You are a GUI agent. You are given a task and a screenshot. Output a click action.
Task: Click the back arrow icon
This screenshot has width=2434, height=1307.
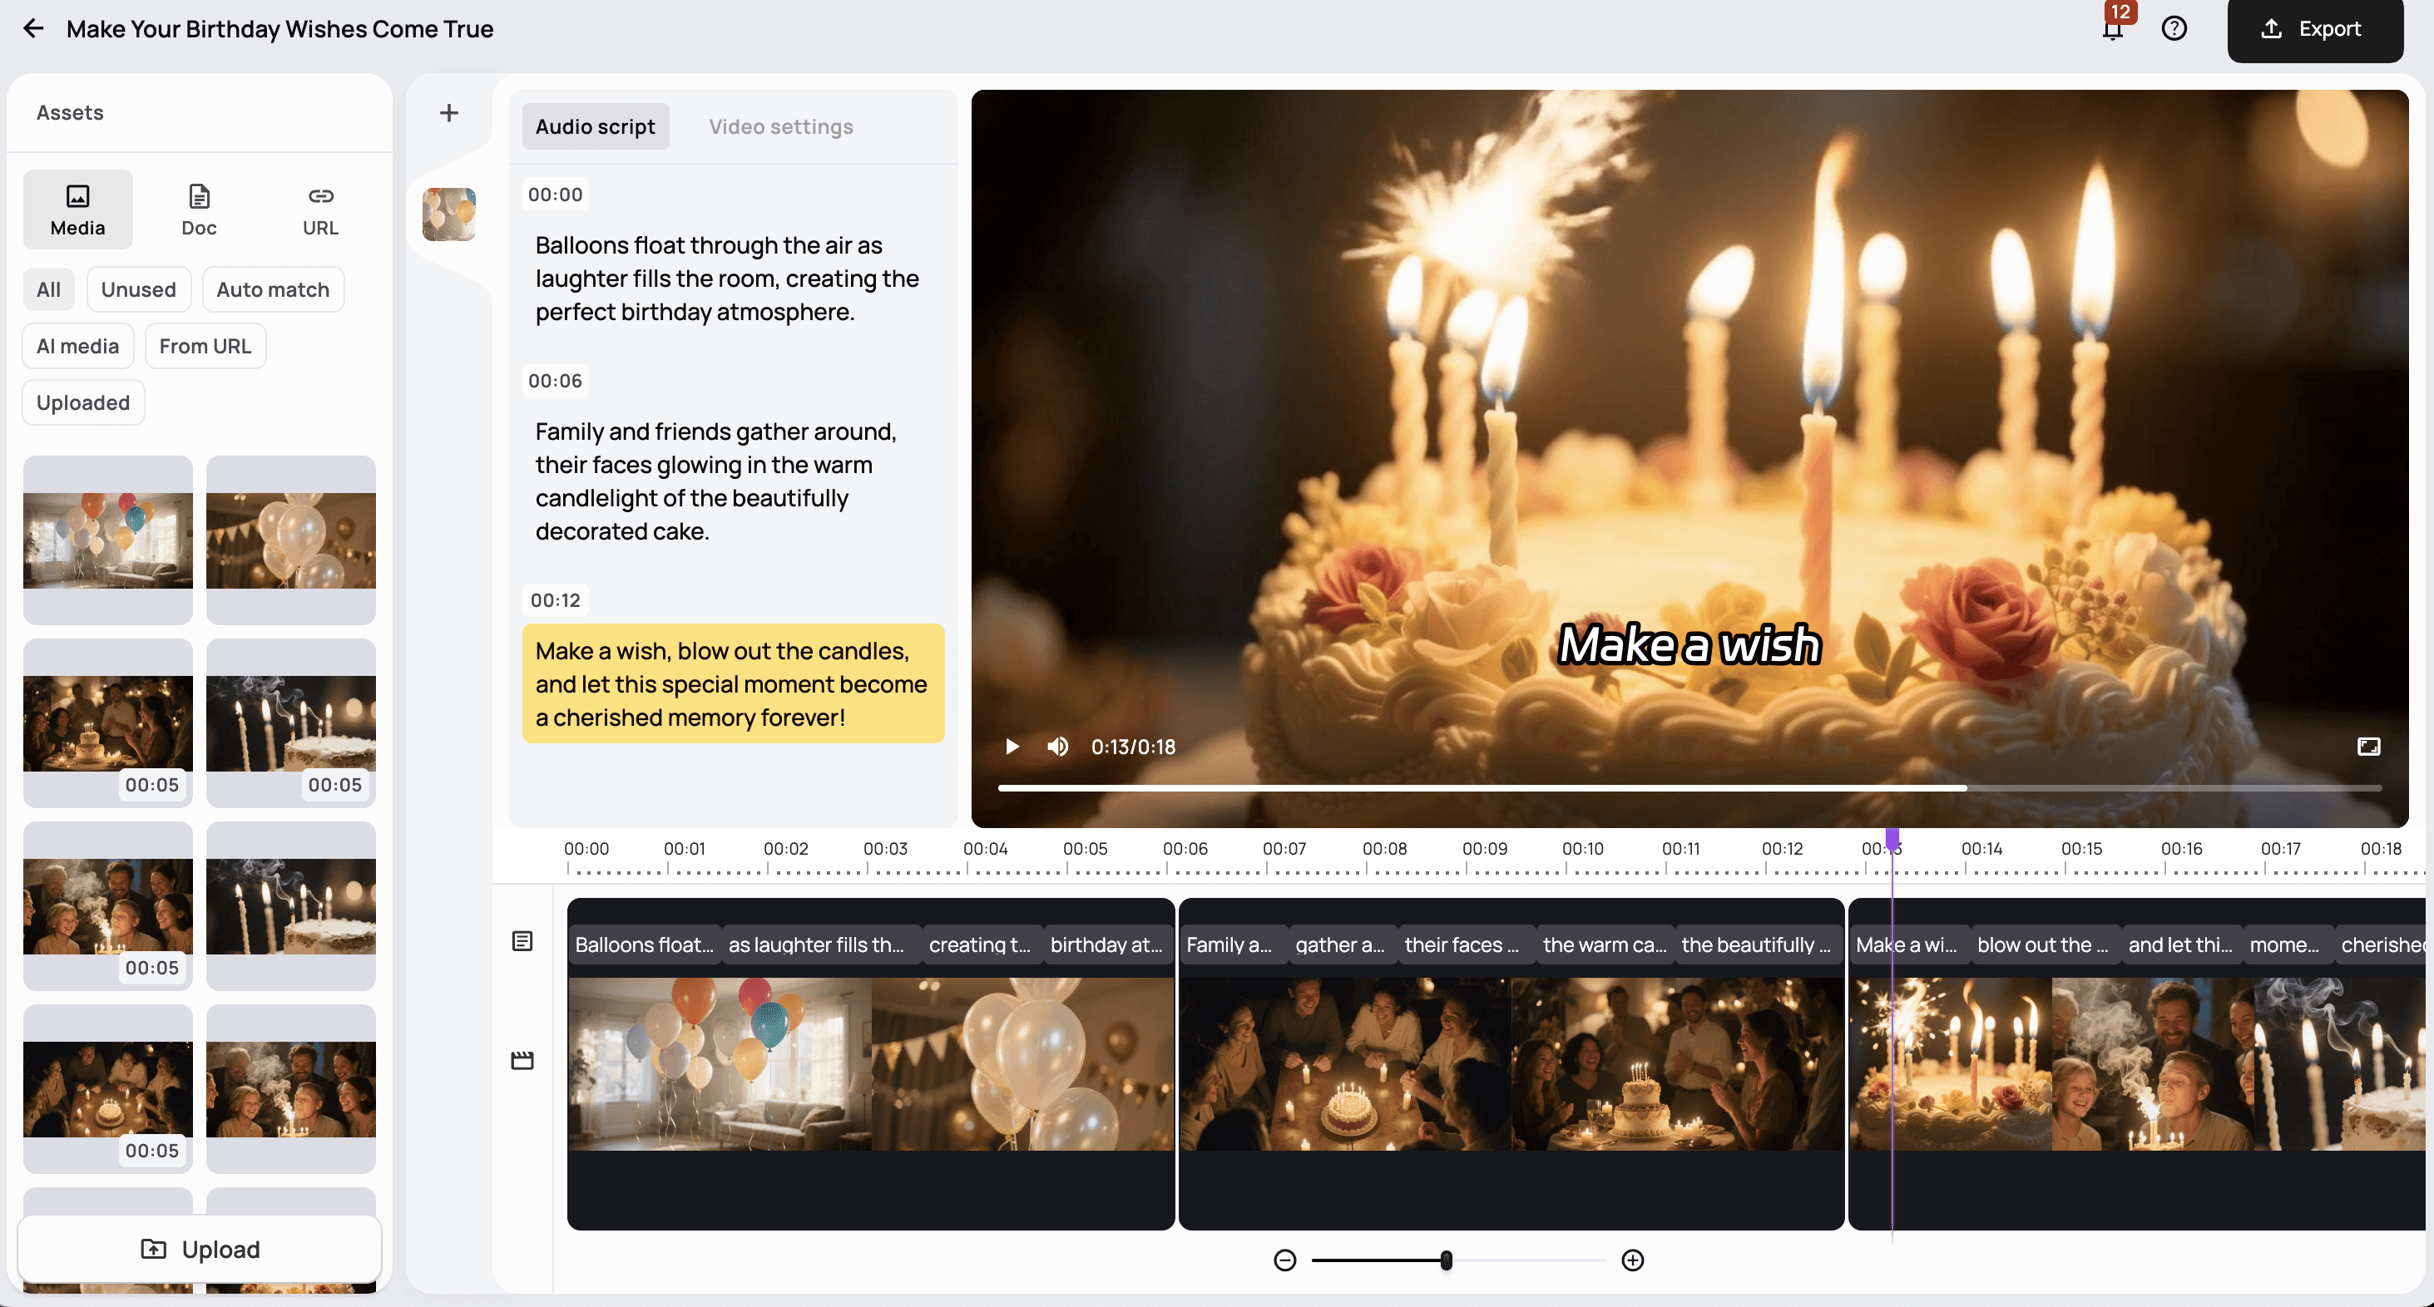point(33,28)
